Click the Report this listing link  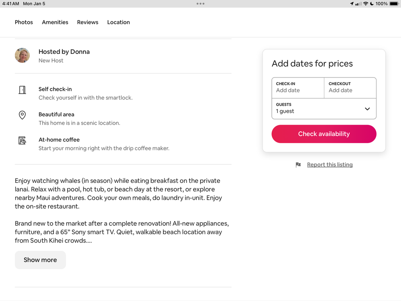tap(330, 165)
